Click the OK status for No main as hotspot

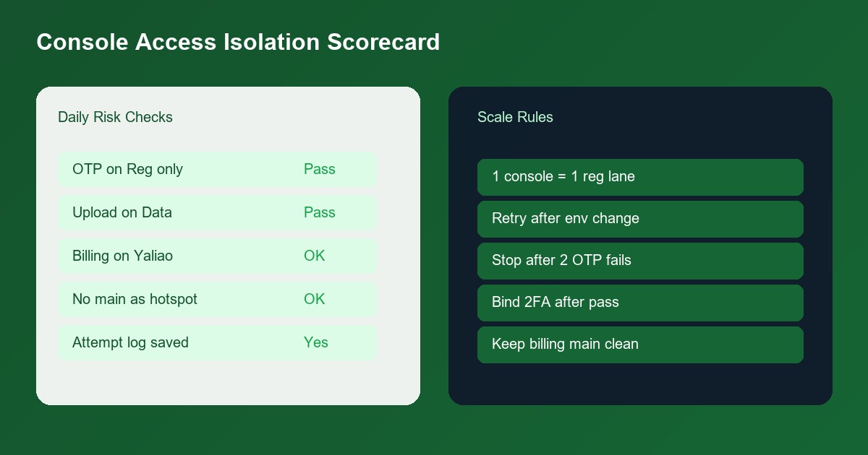point(315,300)
